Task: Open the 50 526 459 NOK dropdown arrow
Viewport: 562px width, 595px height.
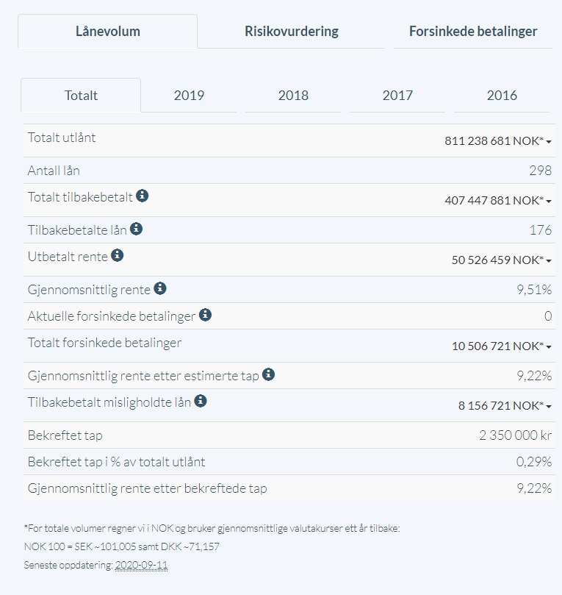Action: [x=501, y=260]
